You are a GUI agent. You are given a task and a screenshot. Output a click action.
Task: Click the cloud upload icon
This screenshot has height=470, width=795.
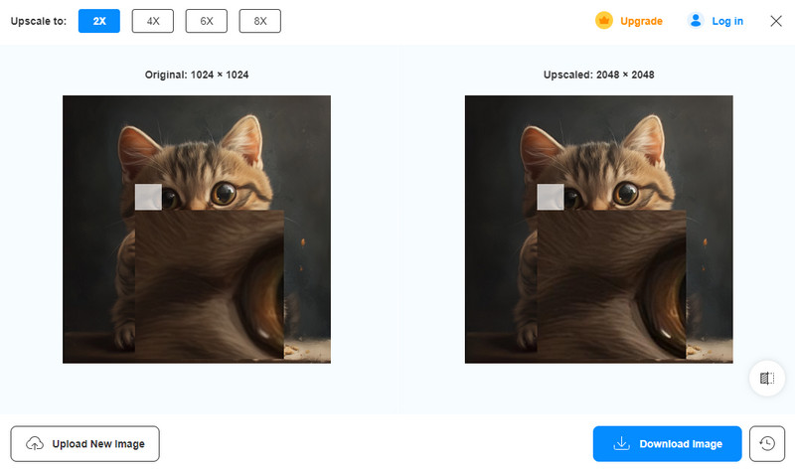coord(35,444)
